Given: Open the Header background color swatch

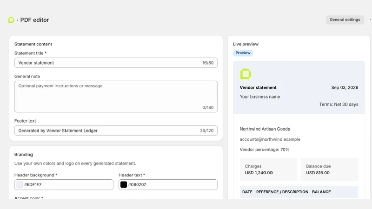Looking at the screenshot, I should (x=20, y=184).
